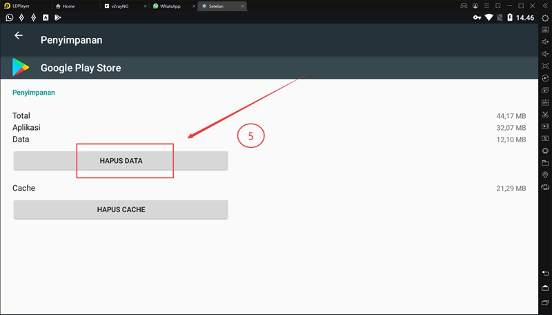552x315 pixels.
Task: Open the LDPlayer hamburger menu
Action: point(486,6)
